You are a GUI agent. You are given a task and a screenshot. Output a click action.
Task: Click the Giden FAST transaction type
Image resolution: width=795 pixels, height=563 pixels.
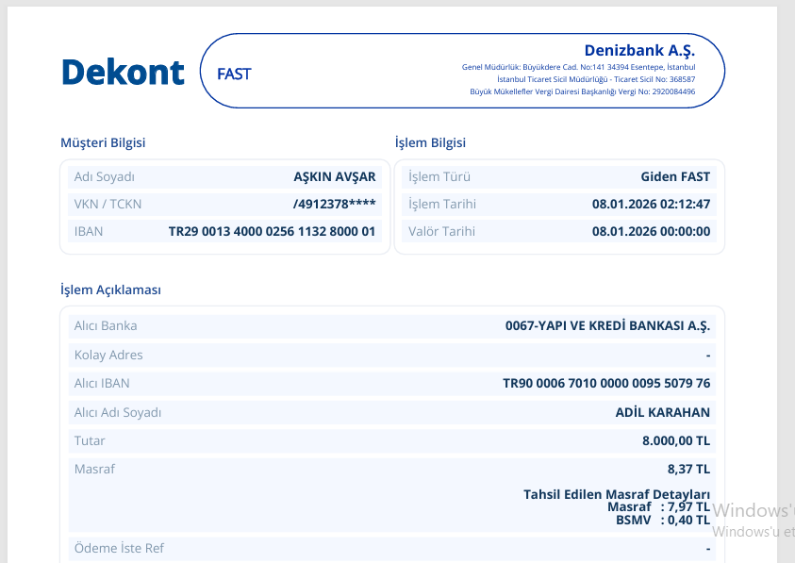[x=675, y=177]
